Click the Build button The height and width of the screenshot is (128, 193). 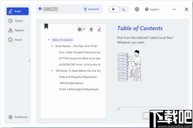18,11
